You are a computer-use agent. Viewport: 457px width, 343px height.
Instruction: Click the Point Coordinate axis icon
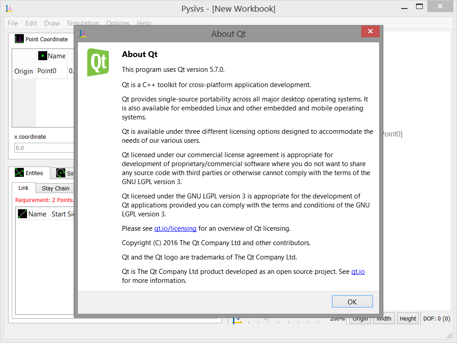point(19,39)
